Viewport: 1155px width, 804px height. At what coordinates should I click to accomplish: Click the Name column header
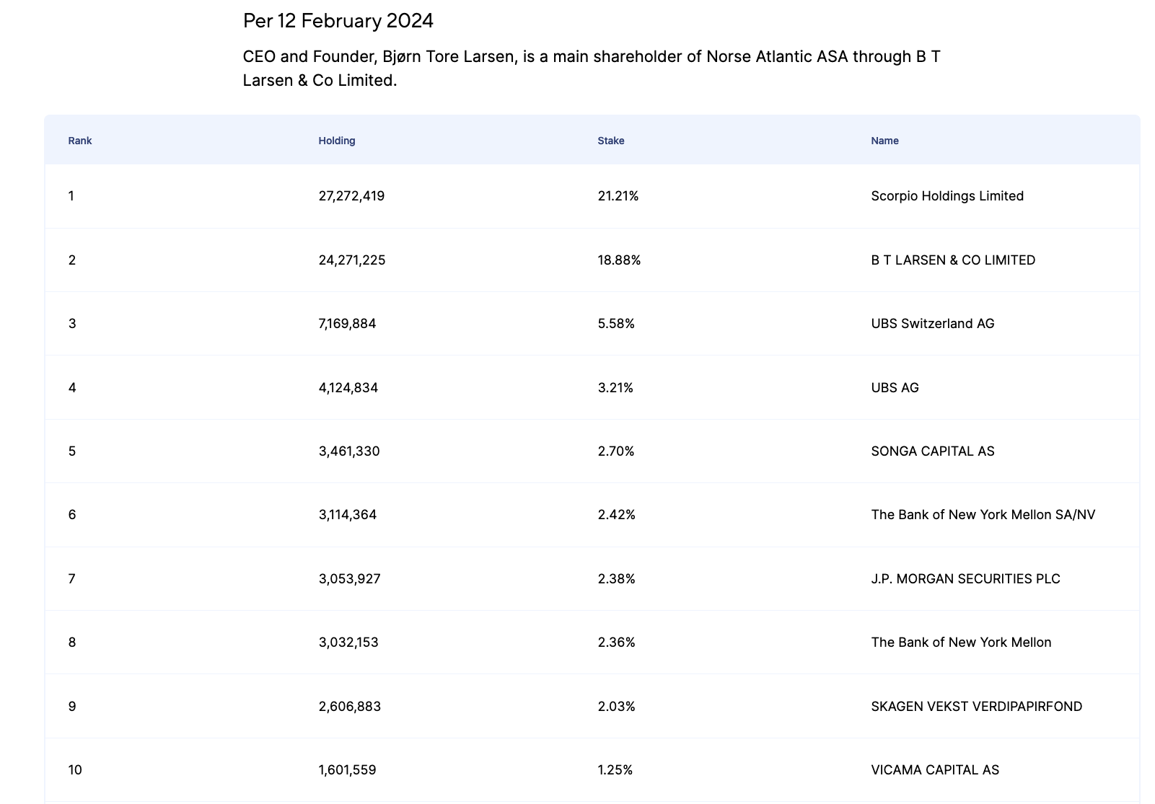[884, 141]
